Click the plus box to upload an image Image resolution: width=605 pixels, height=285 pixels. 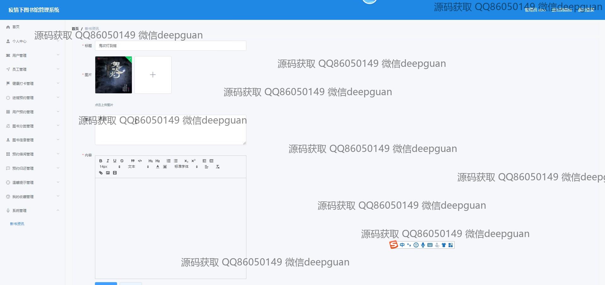[x=153, y=75]
